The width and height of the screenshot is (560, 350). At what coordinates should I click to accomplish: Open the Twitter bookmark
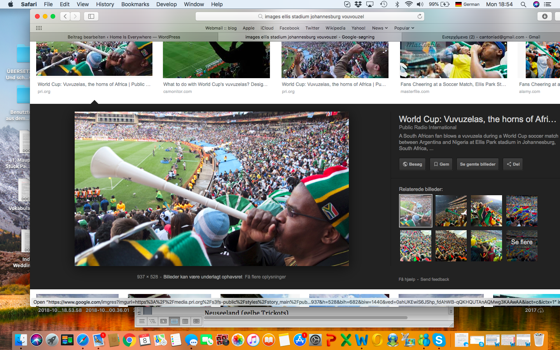(312, 28)
